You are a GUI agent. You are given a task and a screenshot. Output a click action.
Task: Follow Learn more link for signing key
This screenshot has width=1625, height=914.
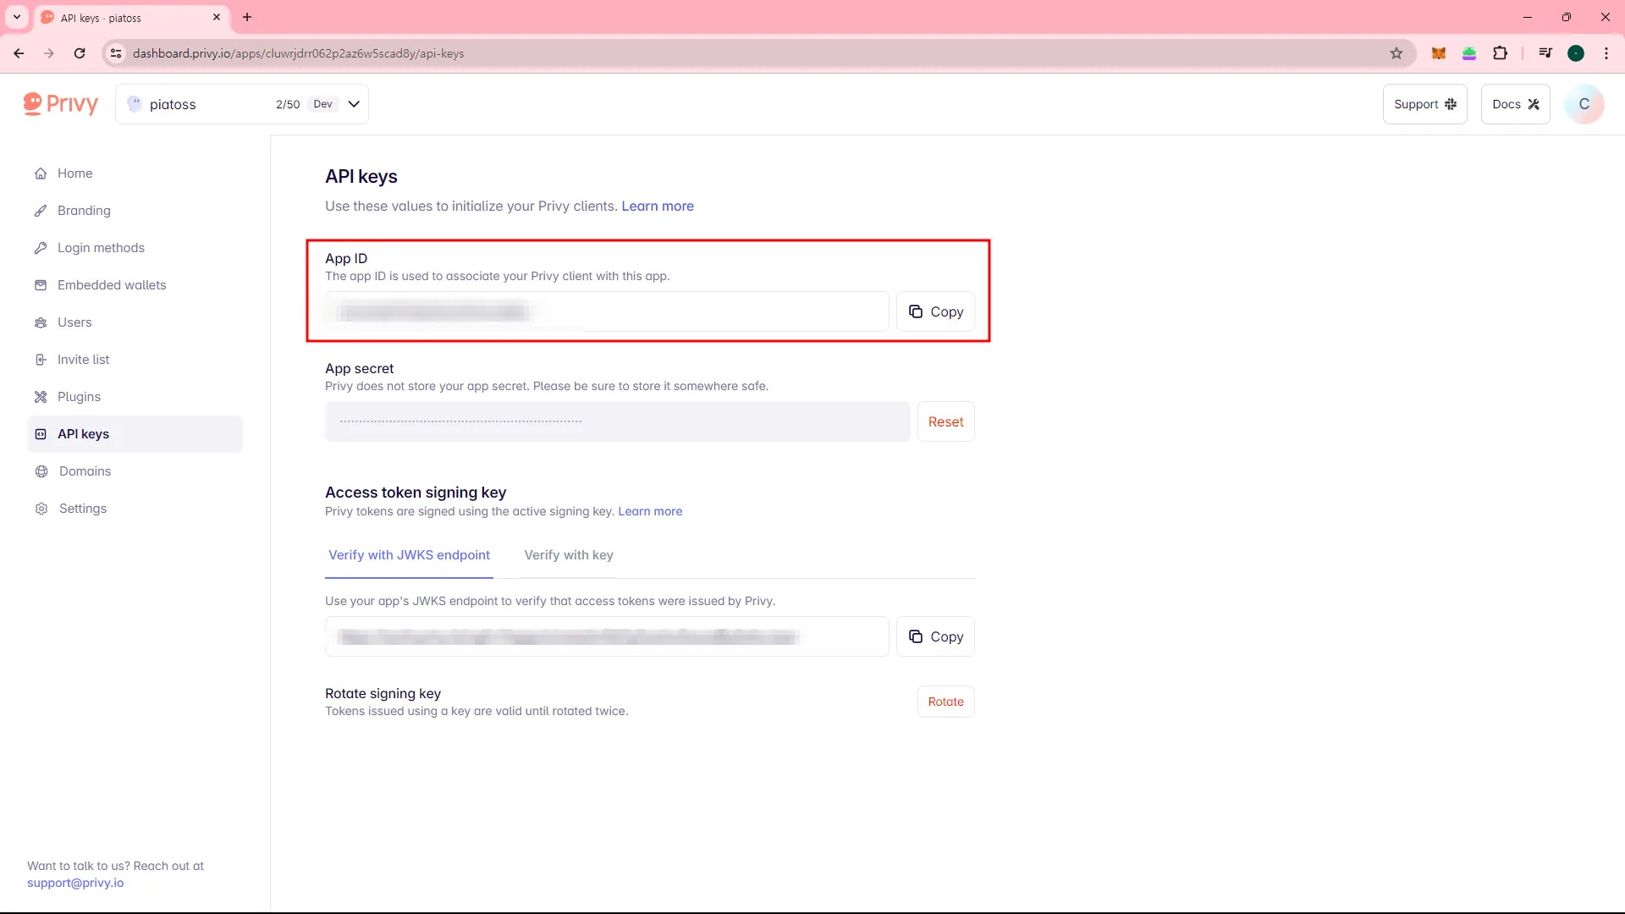coord(650,511)
